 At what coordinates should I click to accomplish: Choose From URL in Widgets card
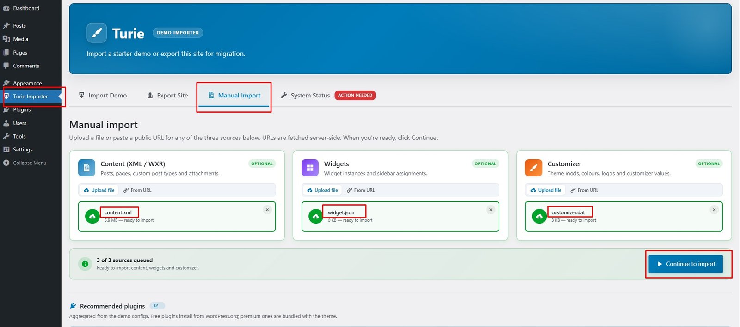point(361,190)
